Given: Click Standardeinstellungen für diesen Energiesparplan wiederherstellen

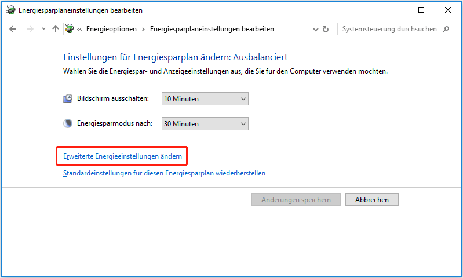Looking at the screenshot, I should (x=164, y=173).
